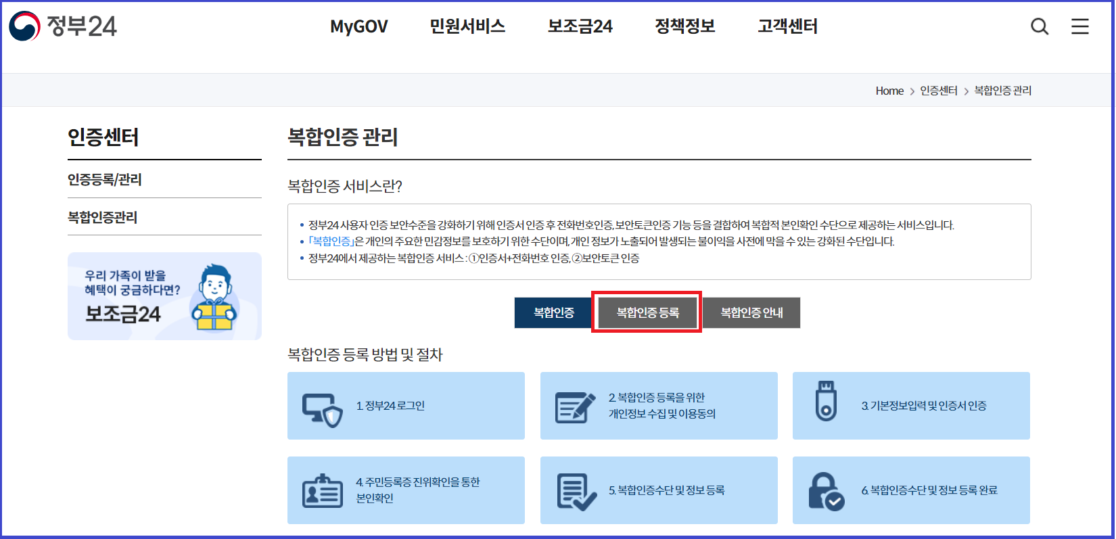Viewport: 1116px width, 539px height.
Task: Open the MyGOV menu
Action: [x=359, y=26]
